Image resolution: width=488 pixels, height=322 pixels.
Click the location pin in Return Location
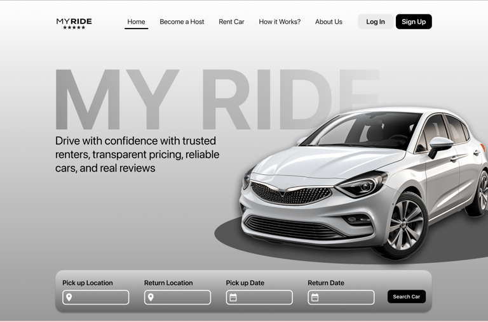pos(151,297)
